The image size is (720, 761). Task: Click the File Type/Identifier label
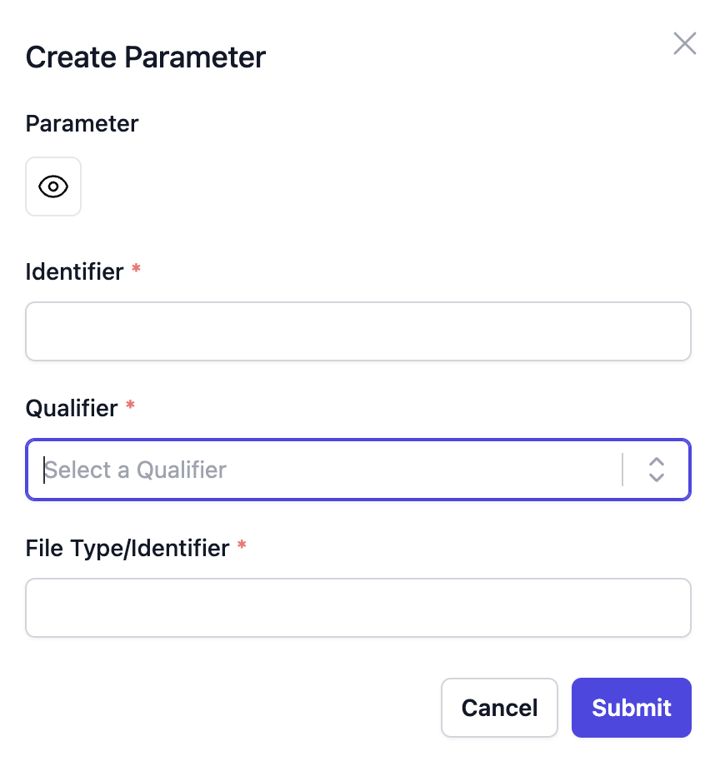point(127,548)
